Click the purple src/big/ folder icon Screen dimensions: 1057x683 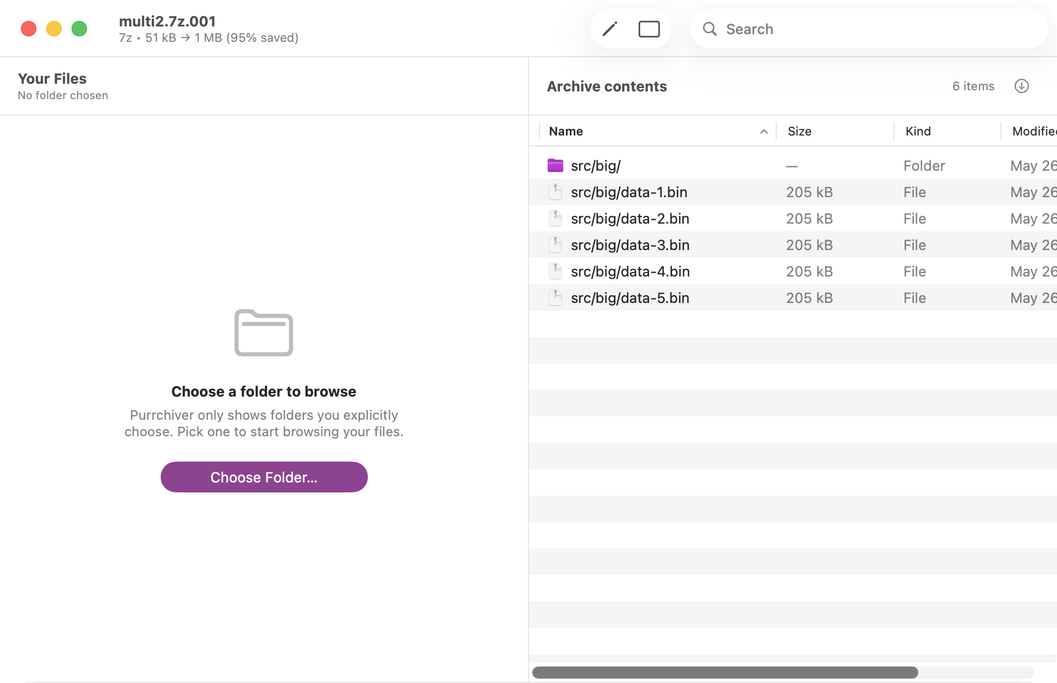555,165
